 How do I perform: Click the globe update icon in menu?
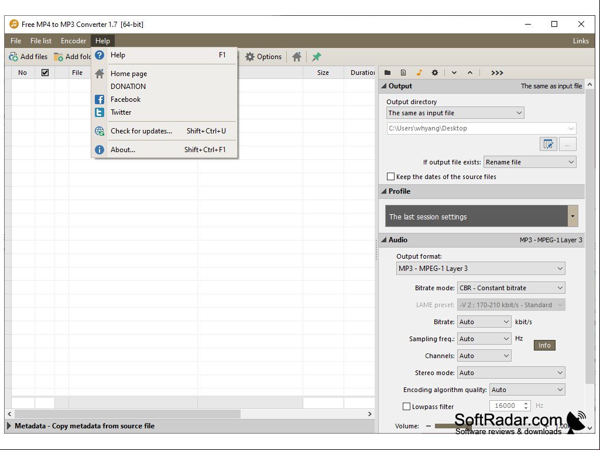click(x=100, y=131)
